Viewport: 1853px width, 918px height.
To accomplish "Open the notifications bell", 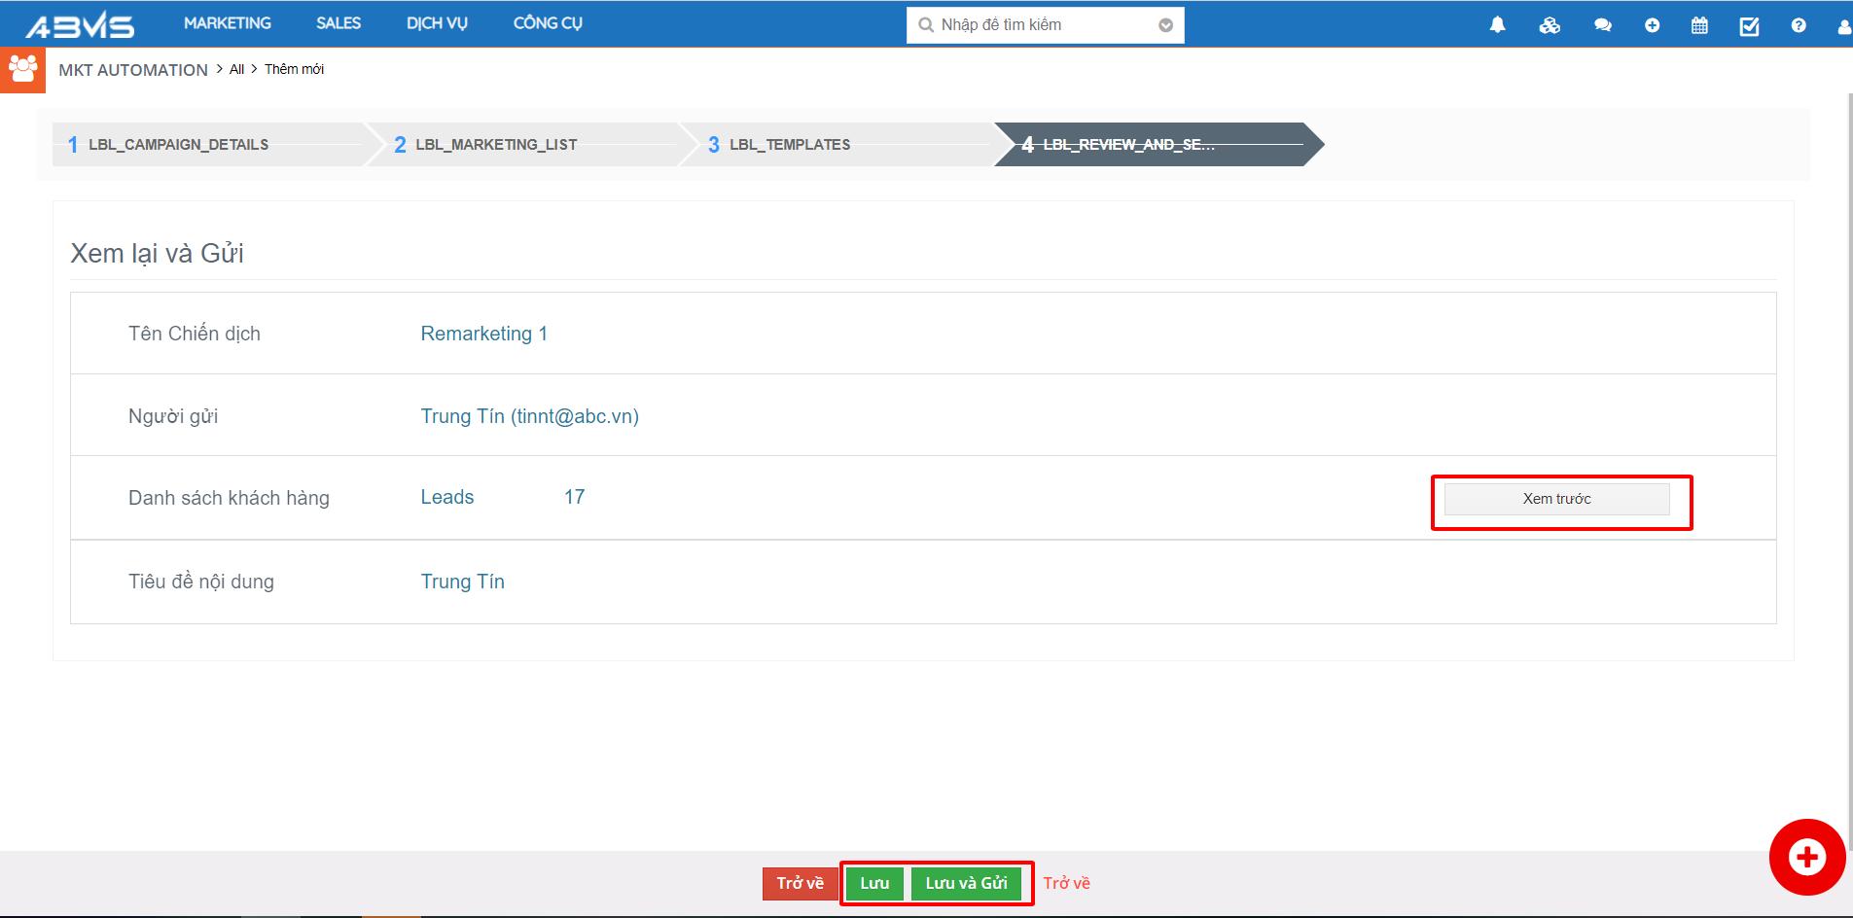I will point(1497,25).
